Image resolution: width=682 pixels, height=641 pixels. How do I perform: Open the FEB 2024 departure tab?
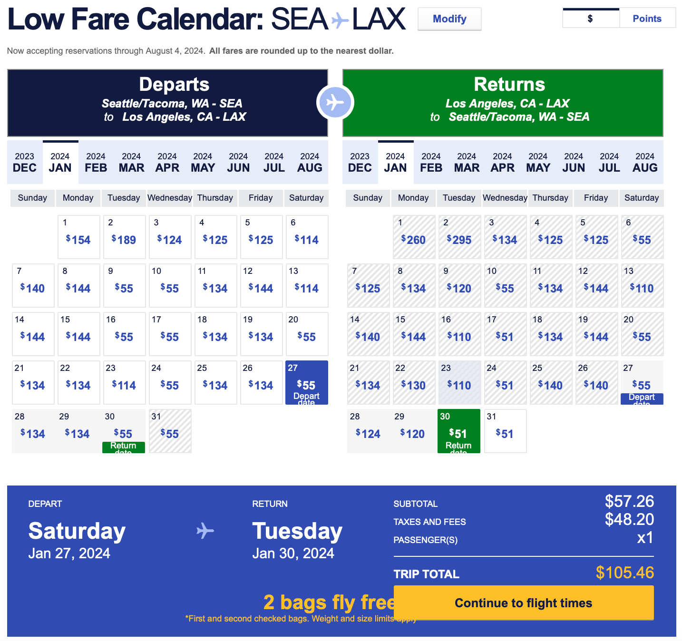click(96, 163)
